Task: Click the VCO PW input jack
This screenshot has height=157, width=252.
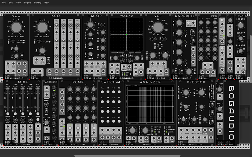Action: pos(8,63)
